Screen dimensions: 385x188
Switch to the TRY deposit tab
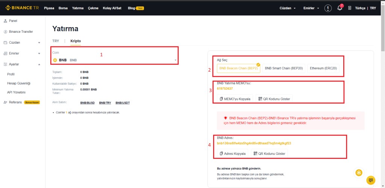coord(56,41)
